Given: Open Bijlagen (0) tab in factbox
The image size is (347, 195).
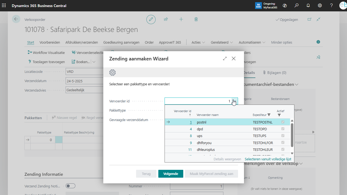Looking at the screenshot, I should click(x=275, y=73).
